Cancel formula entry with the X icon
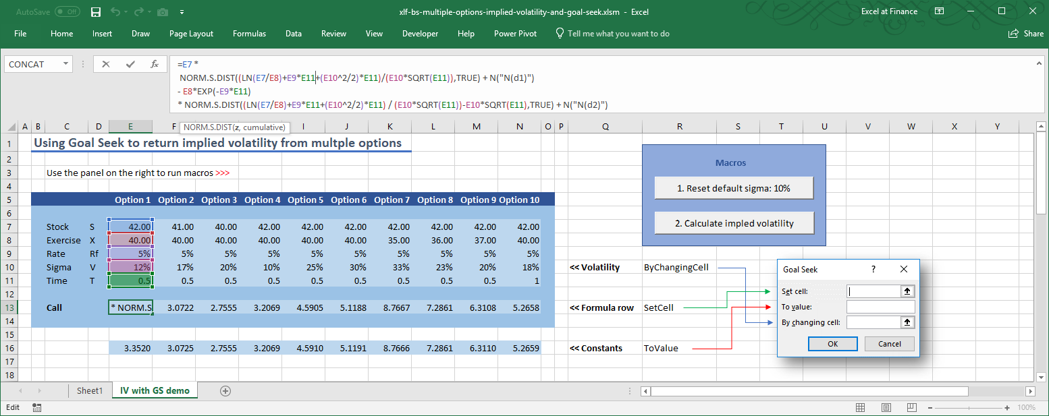This screenshot has width=1049, height=416. pos(106,65)
